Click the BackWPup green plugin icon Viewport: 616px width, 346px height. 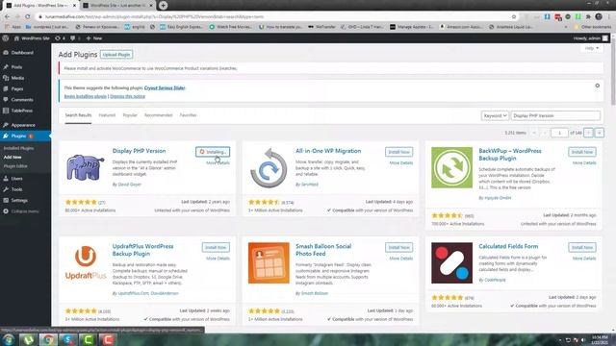click(x=451, y=167)
